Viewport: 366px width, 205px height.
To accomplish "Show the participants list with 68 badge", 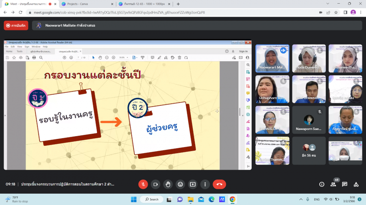I will (x=333, y=184).
